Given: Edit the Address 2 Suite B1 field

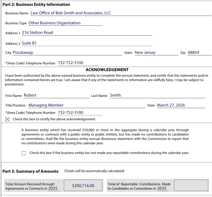Looking at the screenshot, I should pyautogui.click(x=87, y=43).
